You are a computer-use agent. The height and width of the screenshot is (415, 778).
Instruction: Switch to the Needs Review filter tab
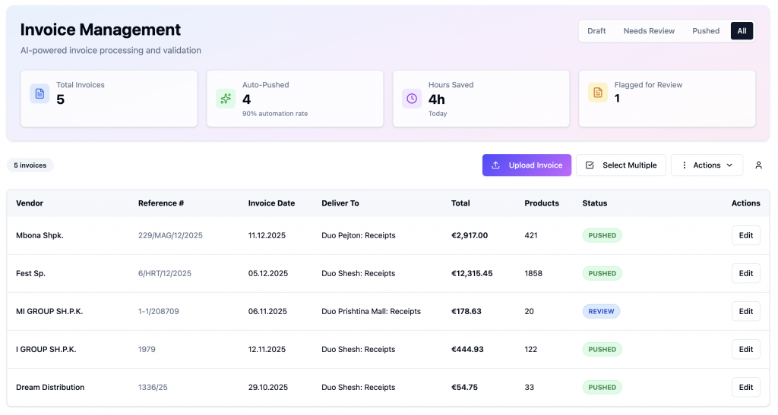[x=649, y=30]
